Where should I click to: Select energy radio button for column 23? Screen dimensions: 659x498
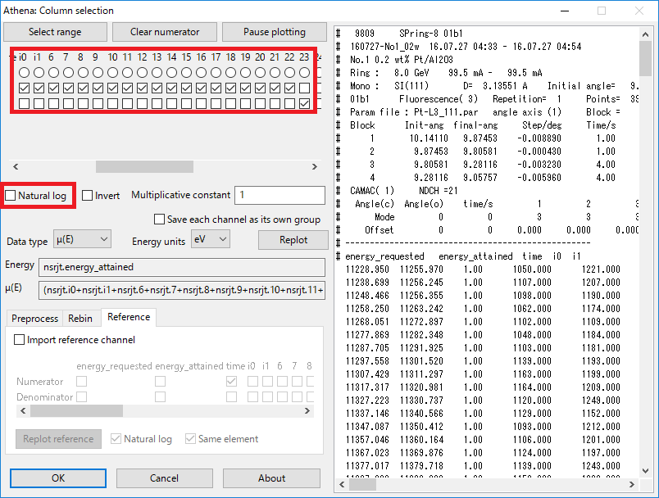(304, 73)
